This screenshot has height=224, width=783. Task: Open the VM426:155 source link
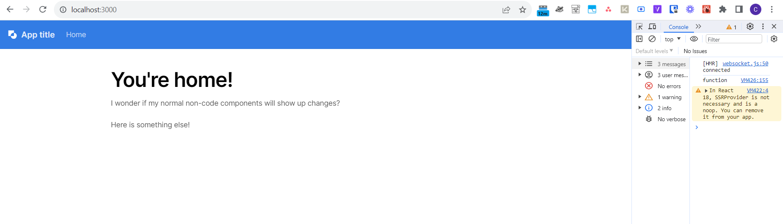point(754,80)
